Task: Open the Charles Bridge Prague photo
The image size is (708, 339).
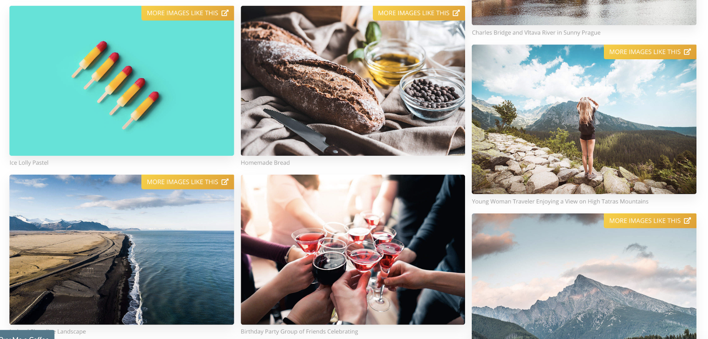Action: pyautogui.click(x=584, y=12)
